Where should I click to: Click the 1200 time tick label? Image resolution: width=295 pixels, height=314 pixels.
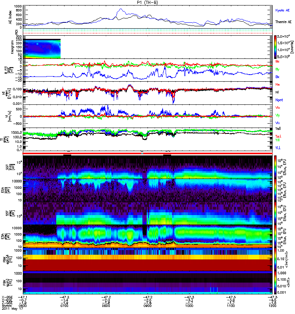point(272,306)
